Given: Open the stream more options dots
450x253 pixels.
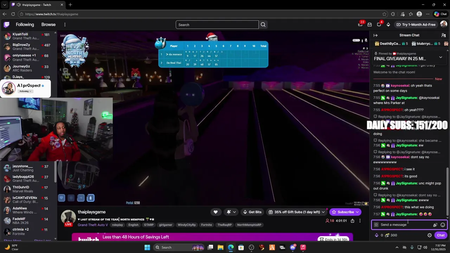Looking at the screenshot, I should coord(360,221).
